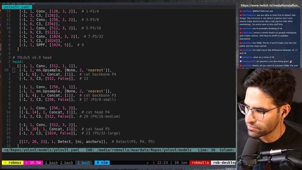This screenshot has width=302, height=170.
Task: Click the yolov5l.yaml file path in status line
Action: pos(42,150)
